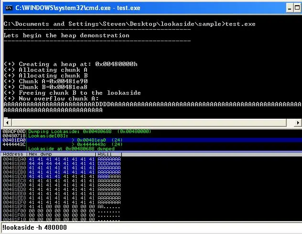Select log row address 00480718
Viewport: 302px width, 234px height.
click(14, 136)
